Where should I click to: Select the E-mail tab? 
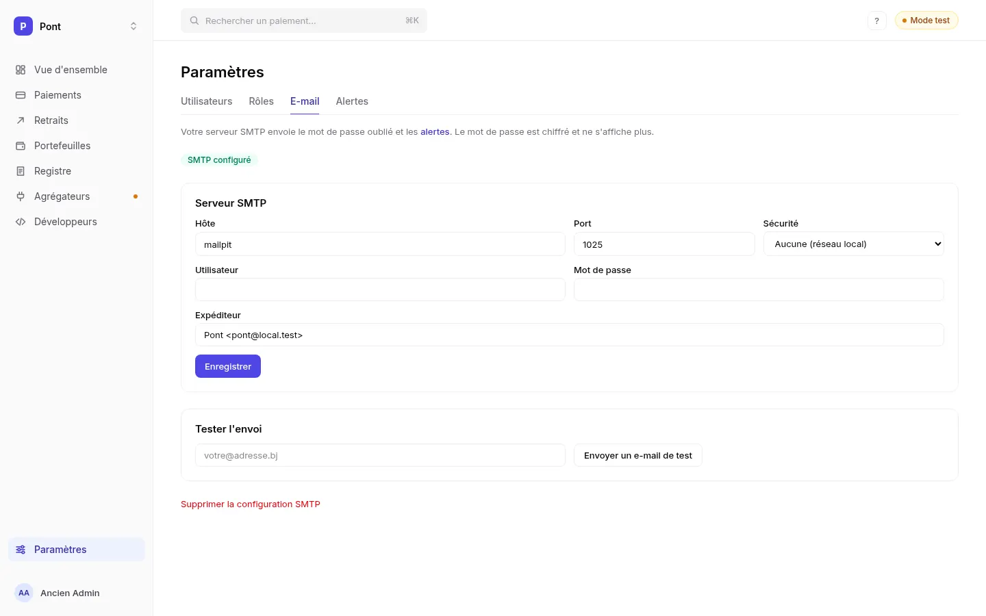305,101
